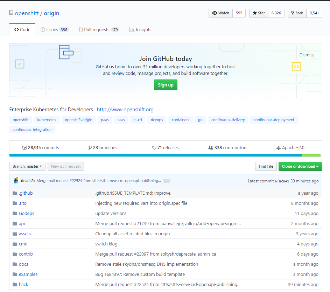Image resolution: width=330 pixels, height=292 pixels.
Task: Open pull request #22524 in latest commit
Action: [x=76, y=181]
